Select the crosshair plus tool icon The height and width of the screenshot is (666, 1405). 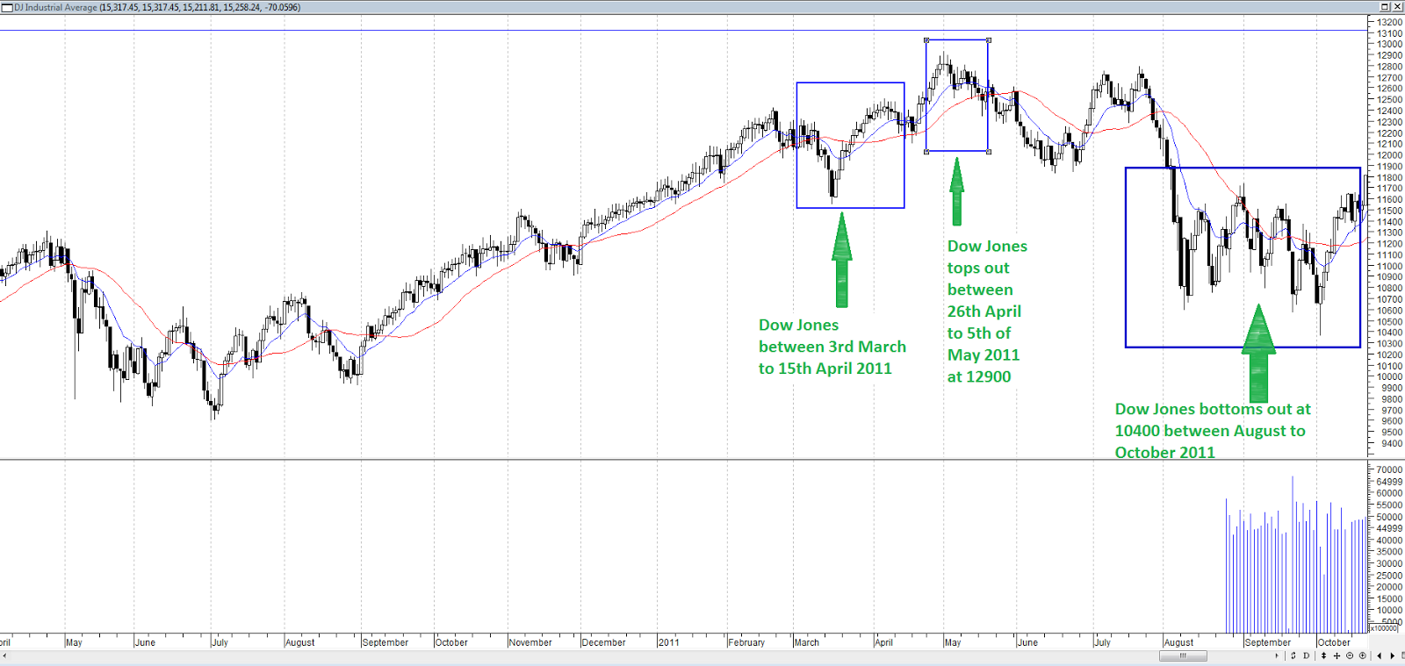pyautogui.click(x=1337, y=655)
